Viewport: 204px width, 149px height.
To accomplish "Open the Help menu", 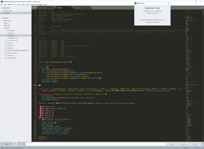I will [x=45, y=4].
